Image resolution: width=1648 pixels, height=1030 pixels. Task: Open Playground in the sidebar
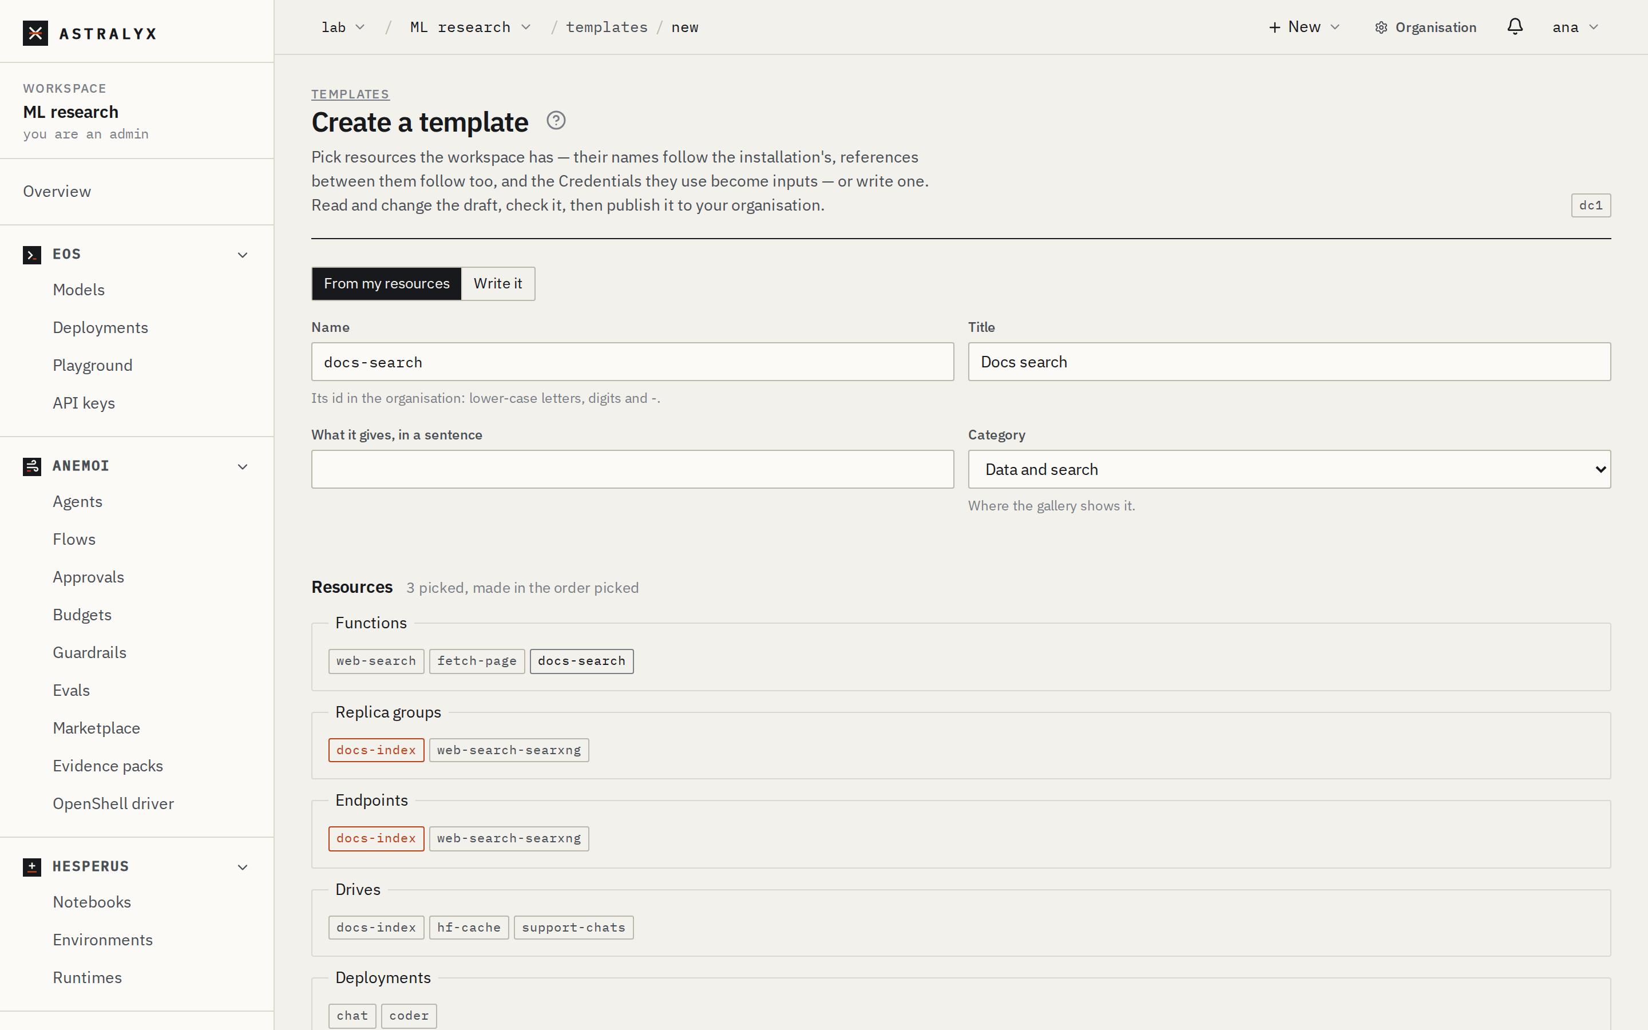[x=93, y=365]
